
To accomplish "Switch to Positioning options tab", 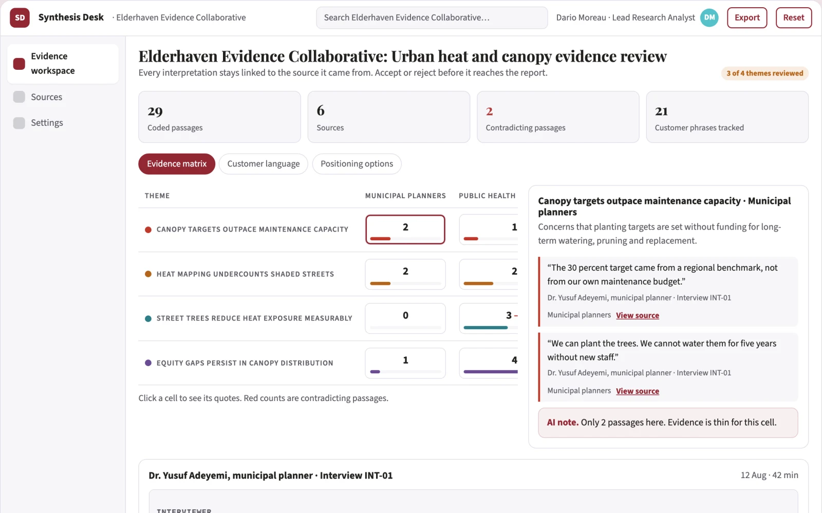I will pos(357,164).
